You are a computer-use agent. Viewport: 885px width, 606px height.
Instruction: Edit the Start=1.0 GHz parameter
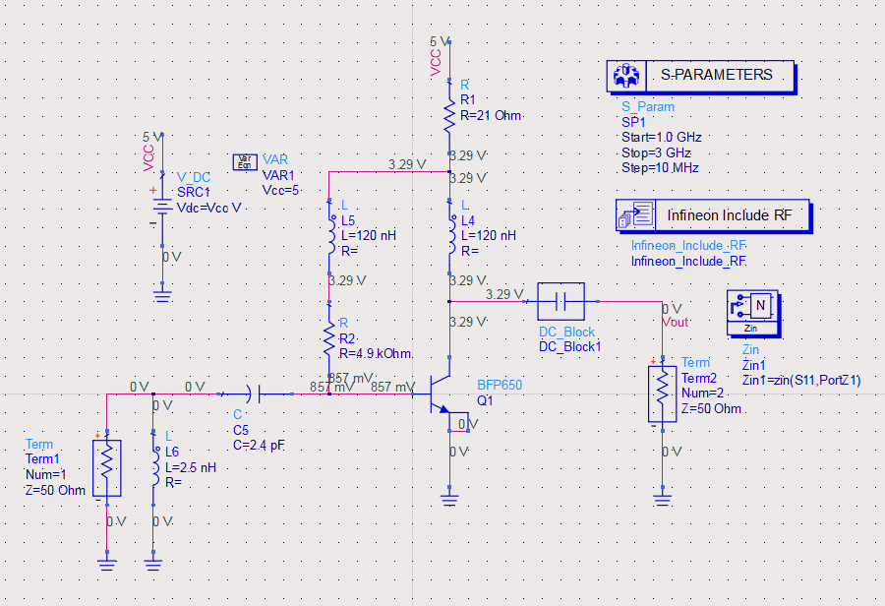tap(661, 138)
